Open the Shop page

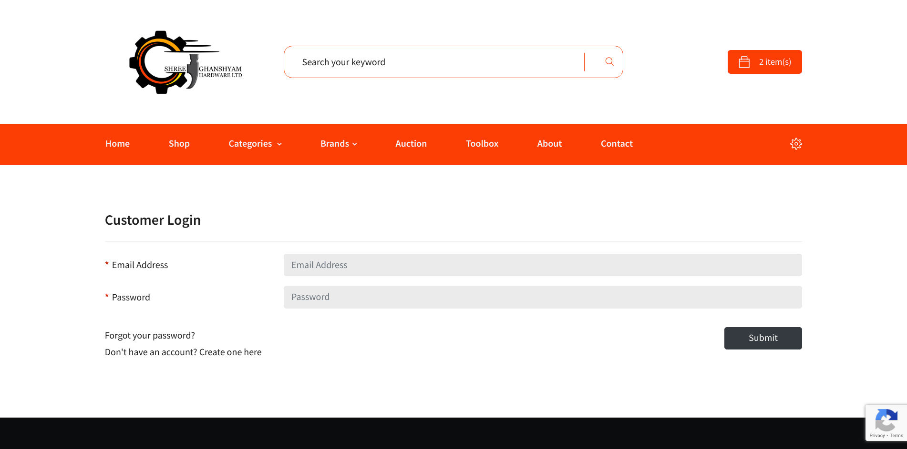[179, 143]
